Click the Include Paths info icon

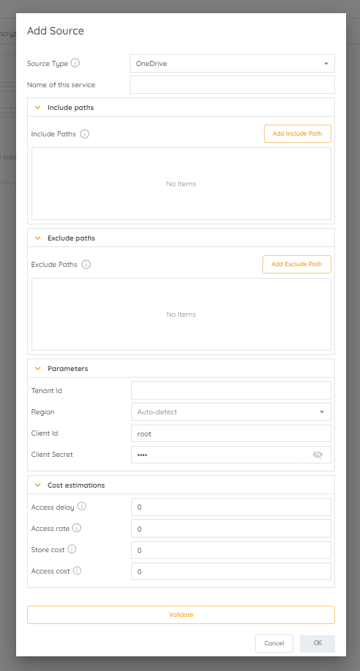(x=85, y=134)
